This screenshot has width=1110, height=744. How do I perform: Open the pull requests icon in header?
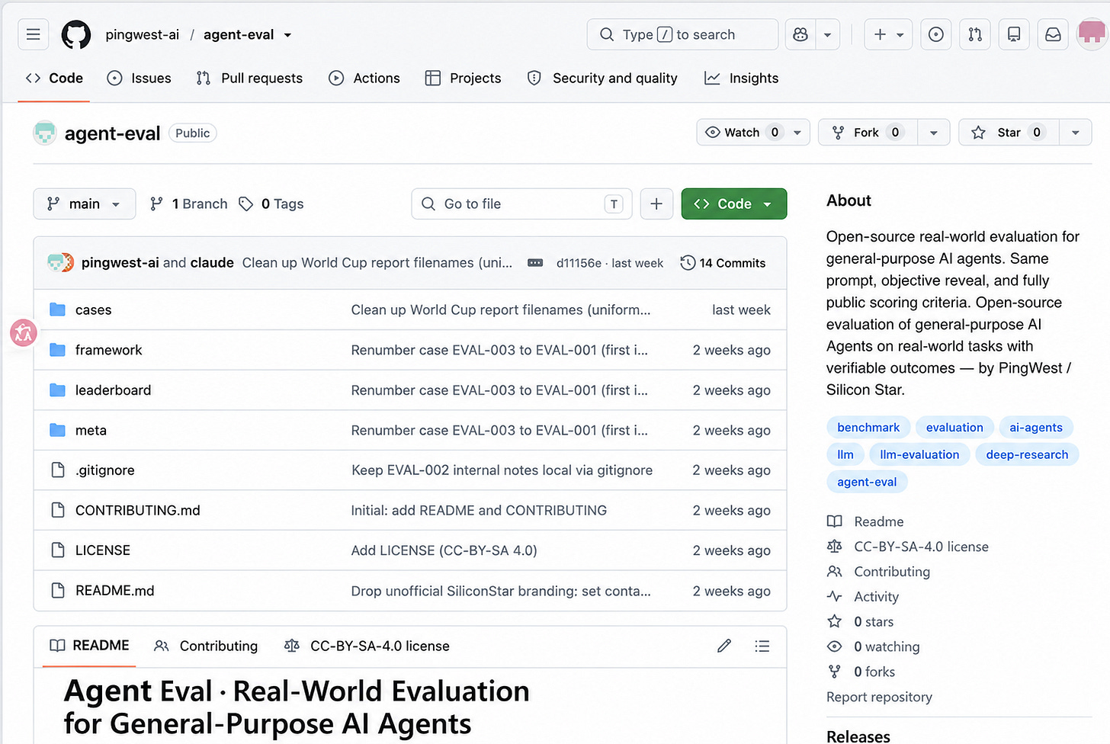click(975, 34)
